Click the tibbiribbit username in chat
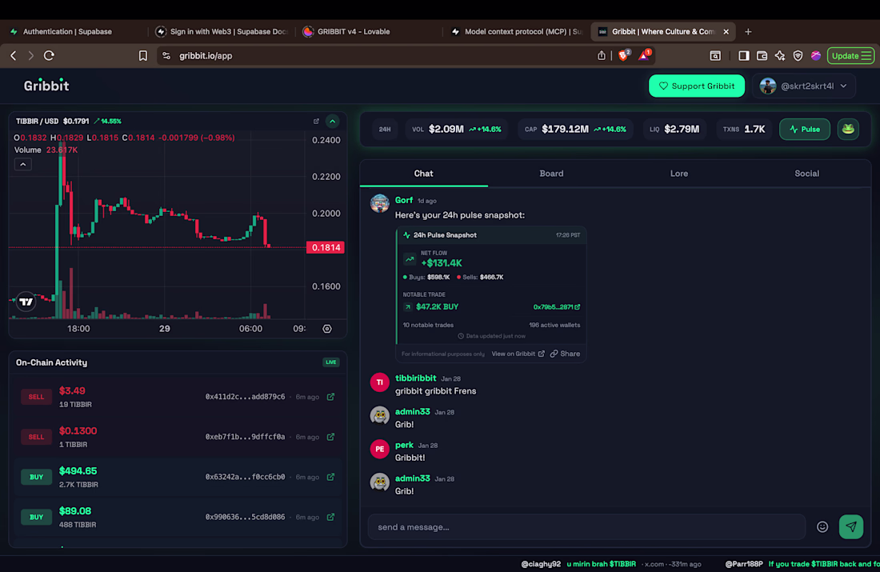This screenshot has height=572, width=880. [x=415, y=378]
